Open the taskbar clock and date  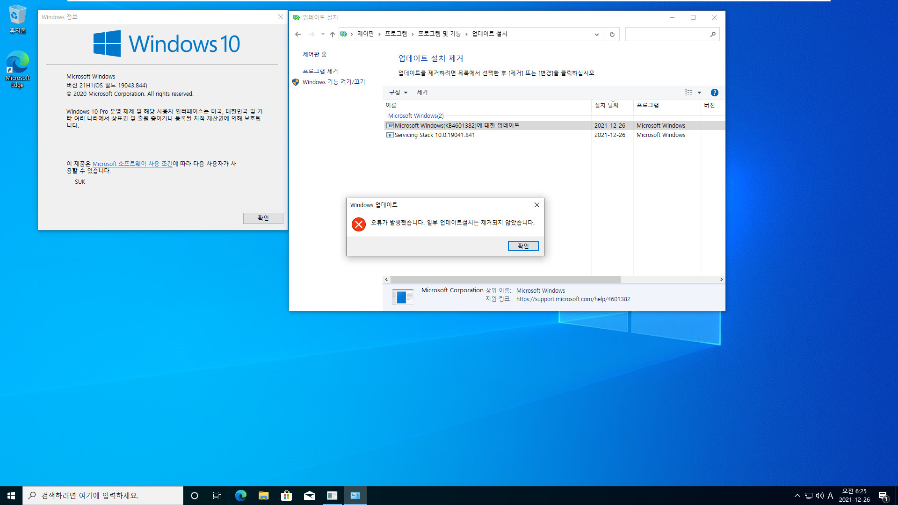(x=855, y=496)
